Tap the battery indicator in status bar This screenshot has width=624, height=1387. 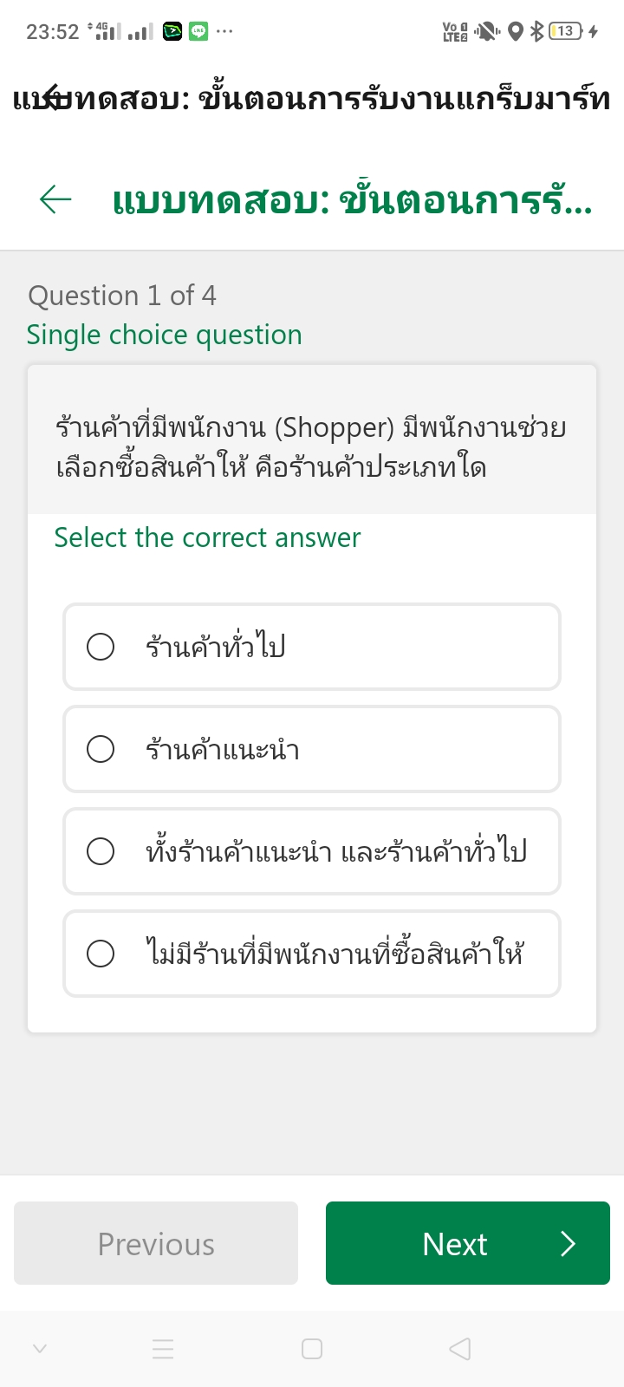click(x=567, y=32)
